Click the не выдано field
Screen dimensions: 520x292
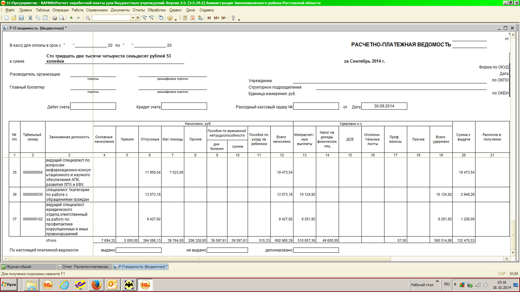click(x=227, y=250)
